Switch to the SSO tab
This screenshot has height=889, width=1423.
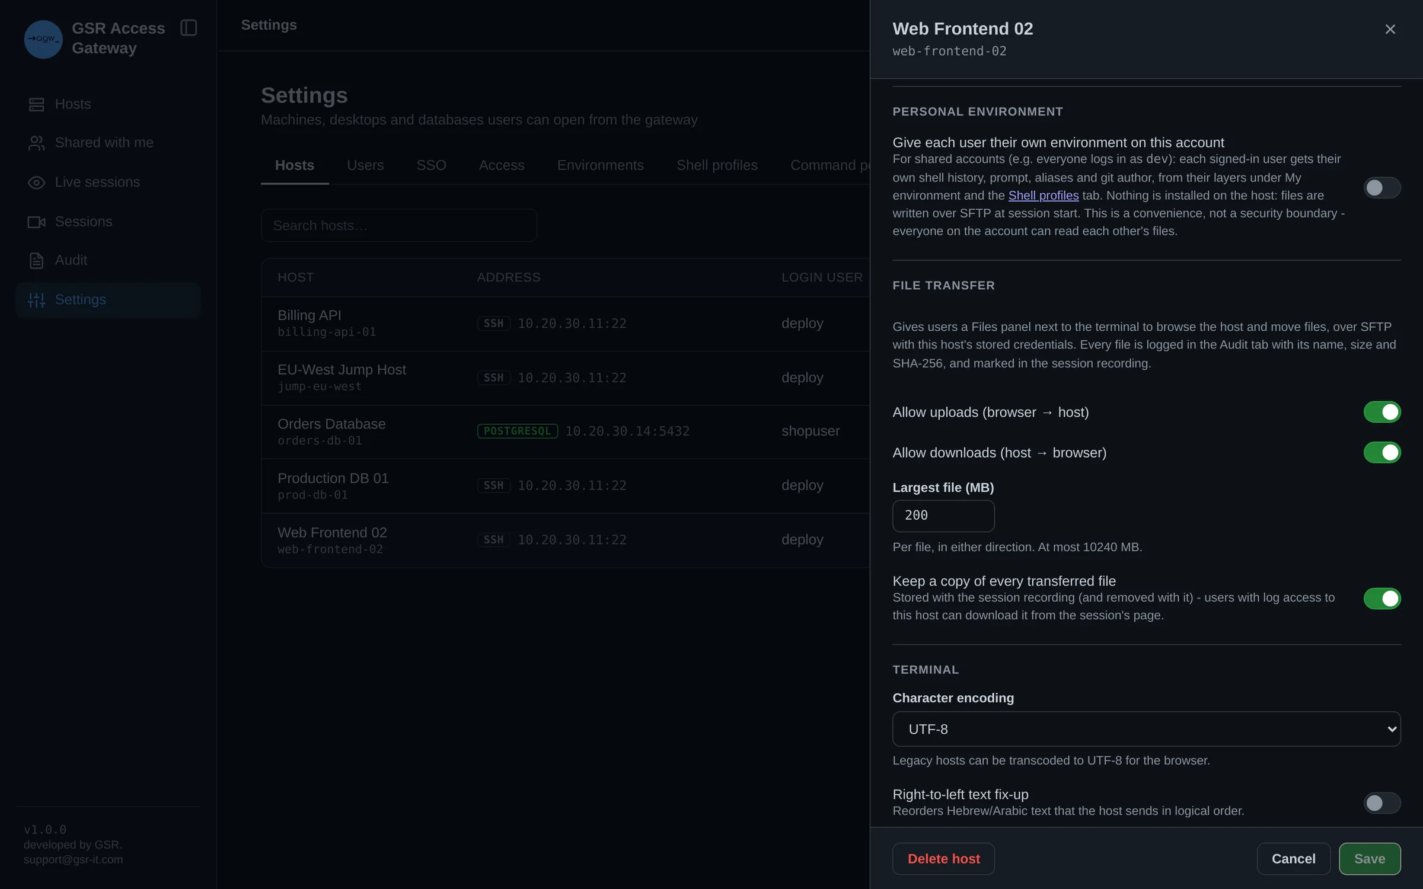coord(431,165)
